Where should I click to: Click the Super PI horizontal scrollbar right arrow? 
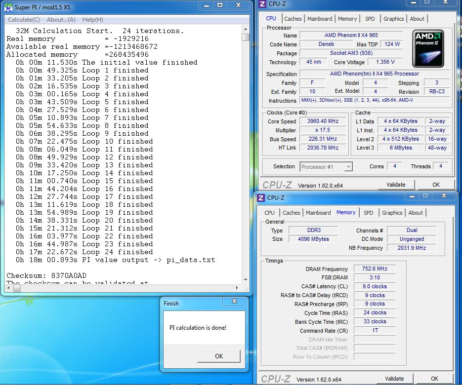coord(237,288)
